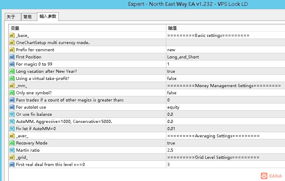Click the icon next to For magic: 0 to 99
The image size is (285, 181).
tap(12, 64)
